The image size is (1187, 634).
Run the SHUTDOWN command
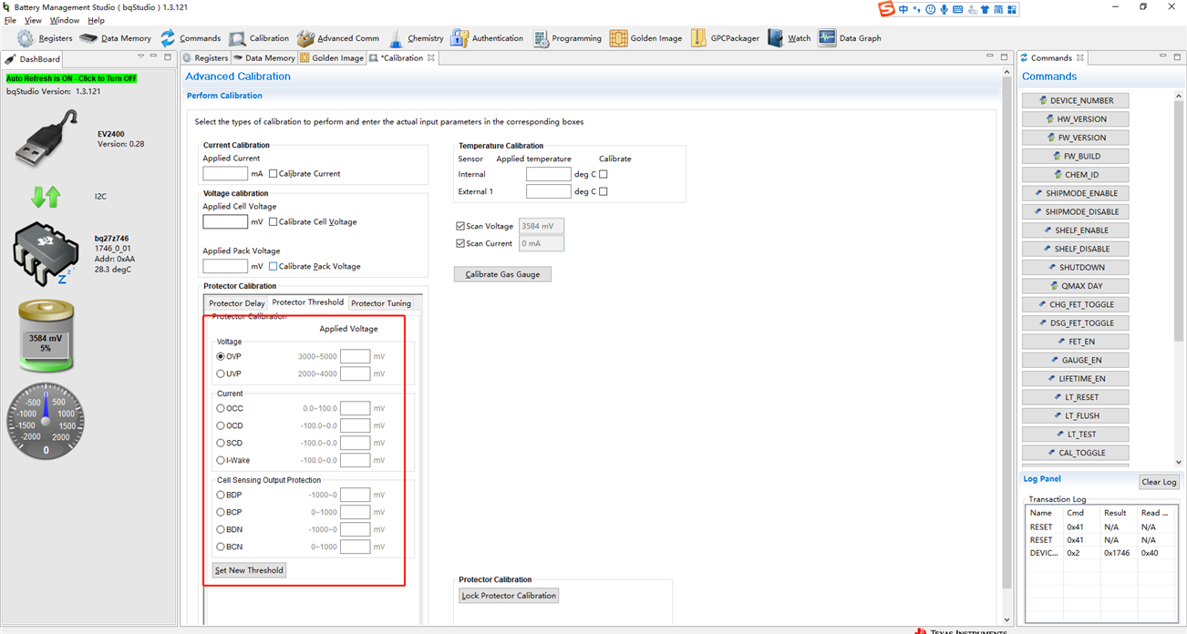point(1075,268)
